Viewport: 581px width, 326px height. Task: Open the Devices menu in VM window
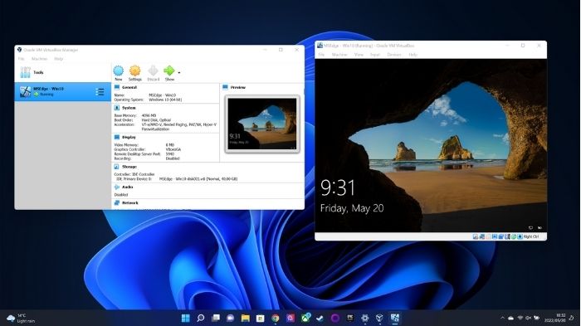[394, 55]
